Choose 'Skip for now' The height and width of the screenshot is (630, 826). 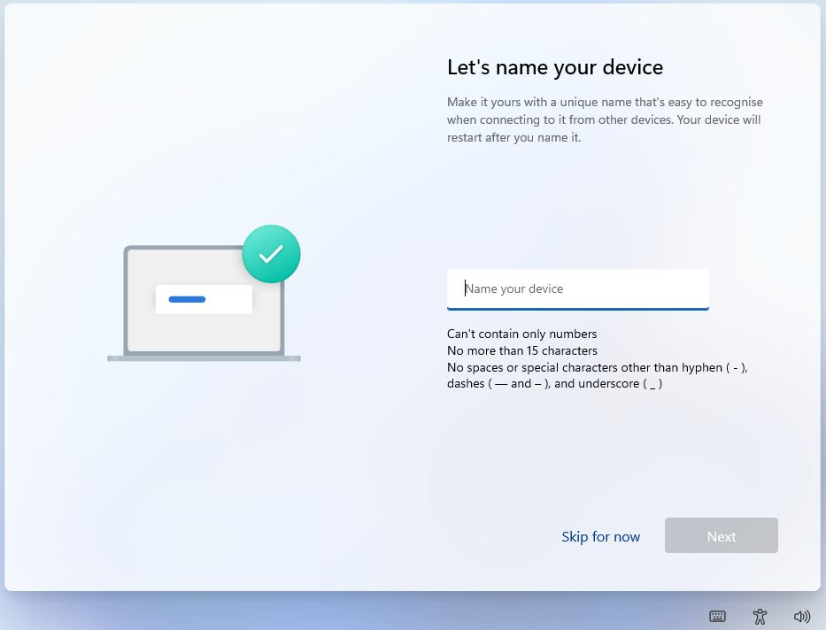click(600, 536)
